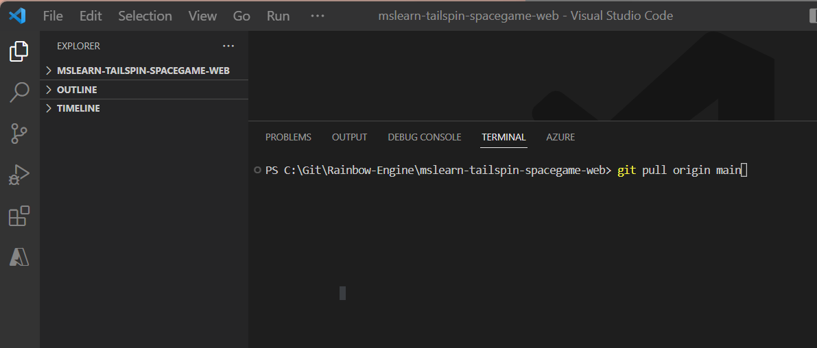Open Explorer views and more actions ellipsis
Screen dimensions: 817x348
(228, 47)
